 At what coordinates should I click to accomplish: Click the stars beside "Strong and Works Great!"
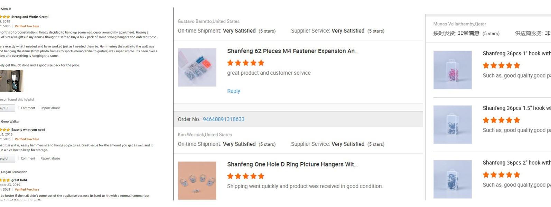[x=5, y=17]
